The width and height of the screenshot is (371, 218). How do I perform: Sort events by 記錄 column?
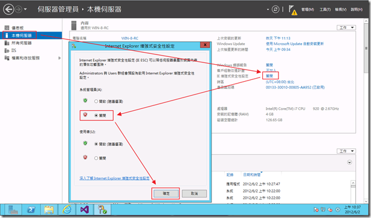[x=230, y=175]
